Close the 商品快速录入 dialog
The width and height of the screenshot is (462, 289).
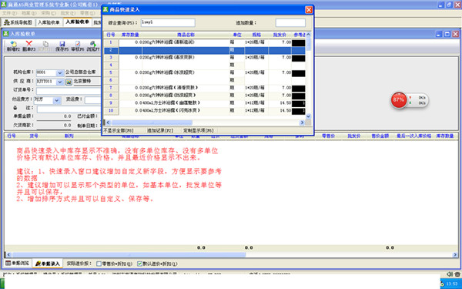pos(309,10)
